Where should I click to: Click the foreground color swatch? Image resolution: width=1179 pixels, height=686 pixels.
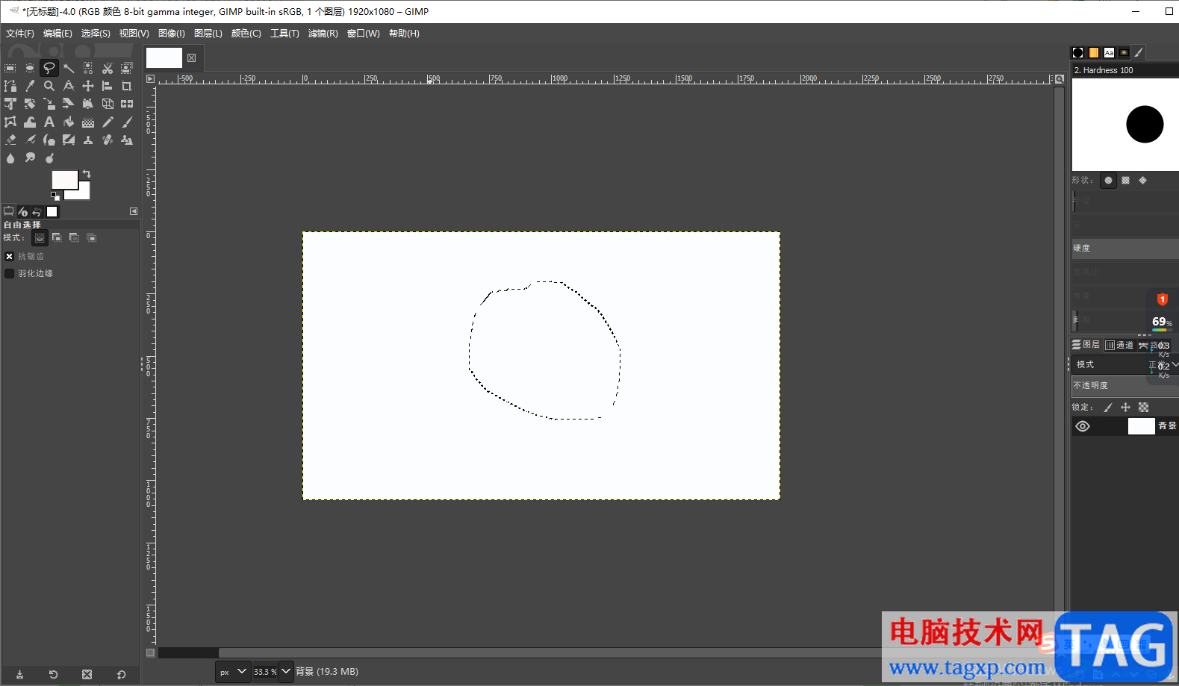click(x=64, y=179)
